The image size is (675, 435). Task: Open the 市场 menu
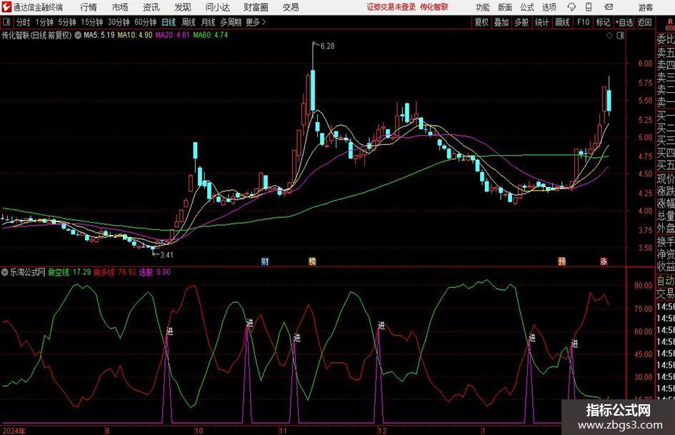[x=120, y=7]
